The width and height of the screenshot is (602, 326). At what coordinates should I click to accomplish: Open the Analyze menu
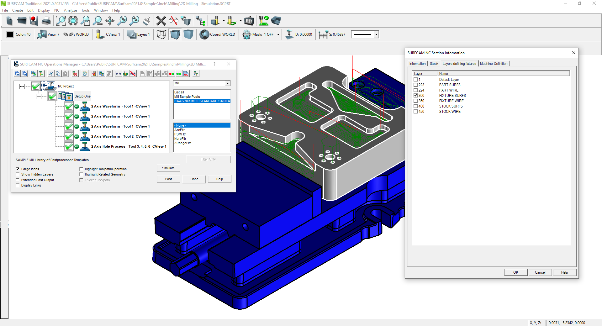tap(70, 10)
